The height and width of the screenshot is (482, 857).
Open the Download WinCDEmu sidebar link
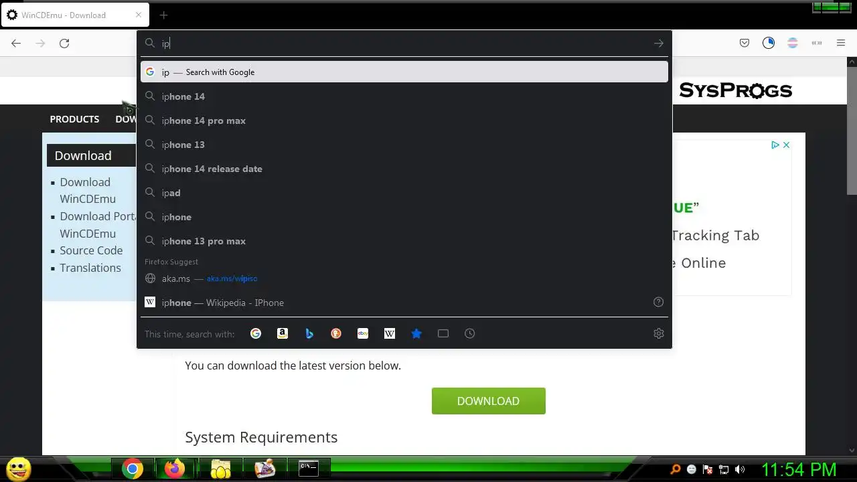click(87, 190)
